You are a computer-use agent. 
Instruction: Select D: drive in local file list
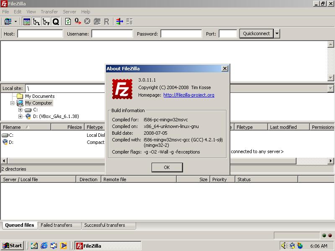8,142
